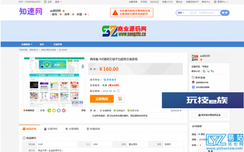
Task: Click the store star rating icon
Action: click(x=63, y=11)
